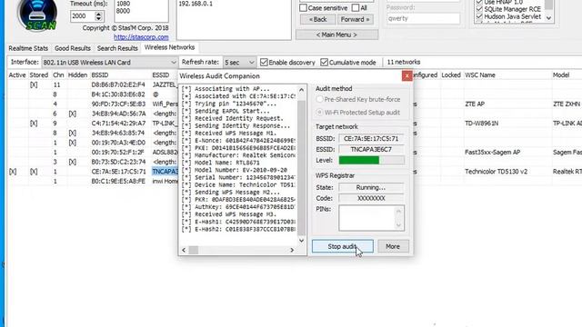Viewport: 582px width, 327px height.
Task: Select network row C4:71:54:42:29:A7
Action: coord(118,124)
